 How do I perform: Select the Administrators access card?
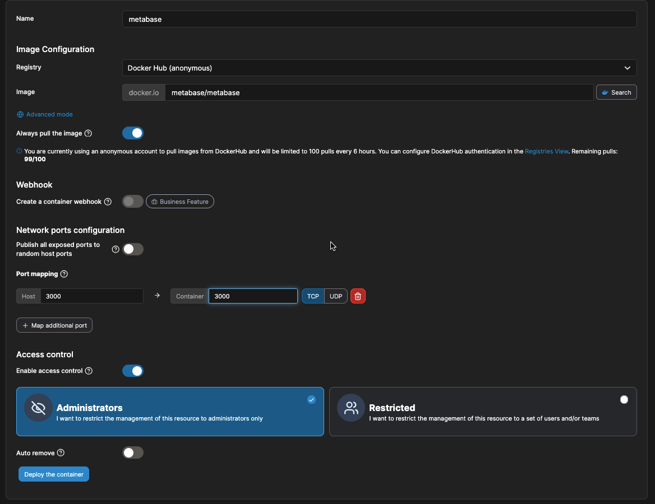click(x=170, y=412)
